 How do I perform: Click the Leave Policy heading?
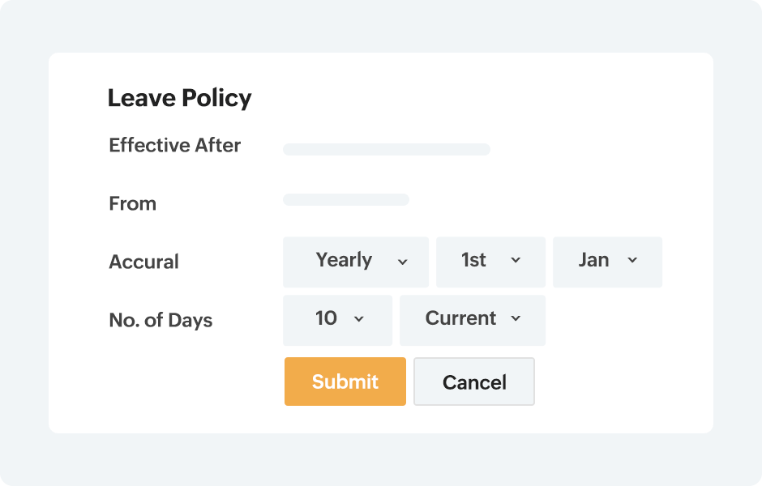[179, 98]
